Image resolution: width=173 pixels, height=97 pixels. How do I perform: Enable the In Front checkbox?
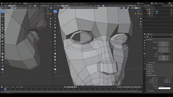[x=156, y=84]
